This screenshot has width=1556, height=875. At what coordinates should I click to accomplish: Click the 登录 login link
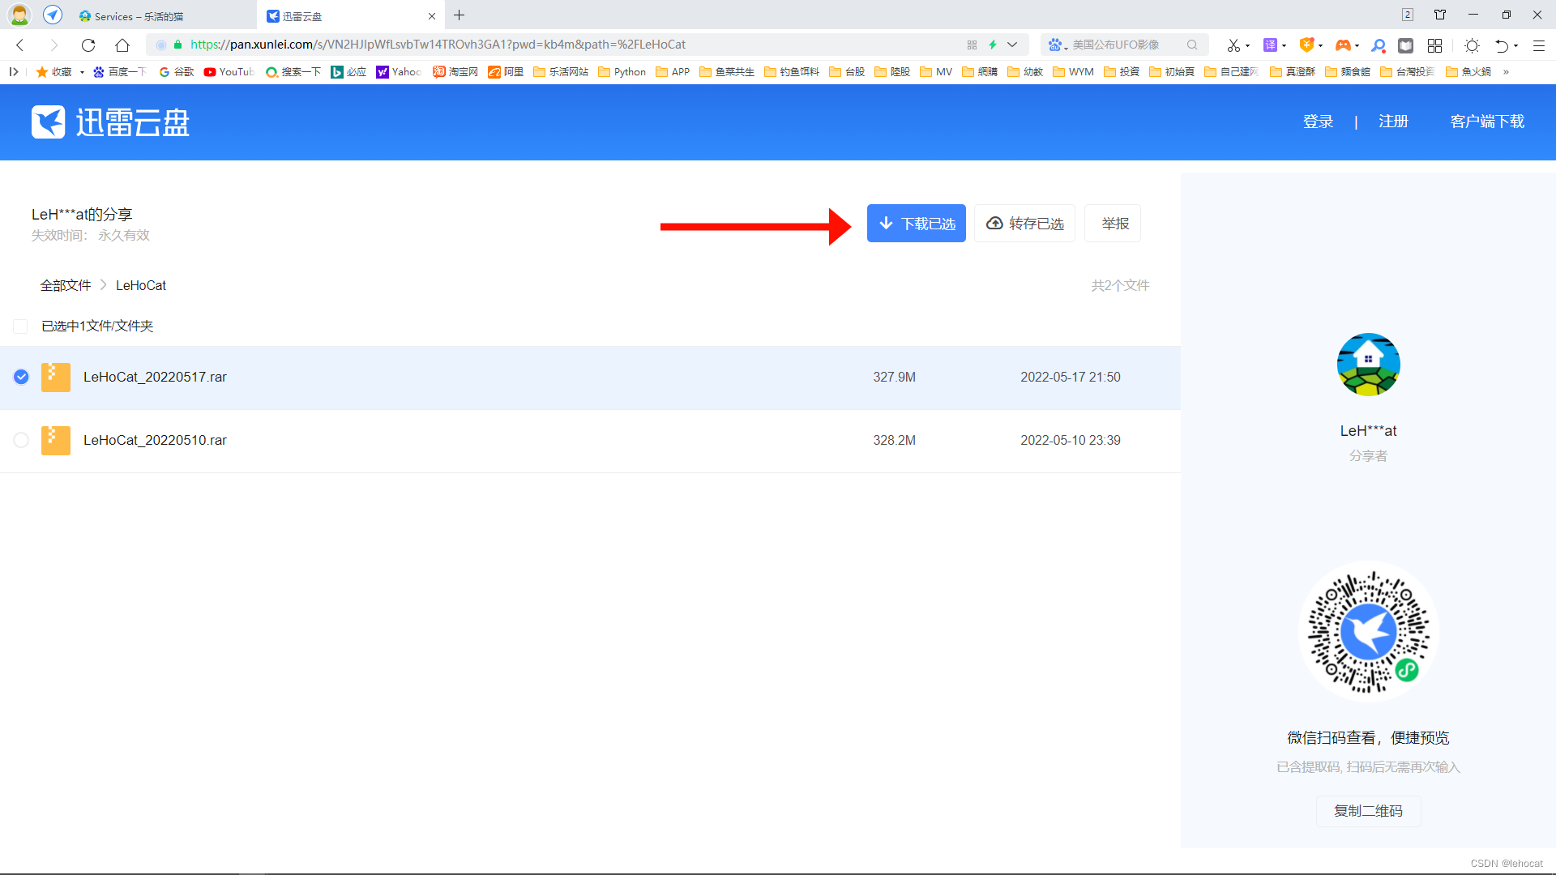(1318, 122)
